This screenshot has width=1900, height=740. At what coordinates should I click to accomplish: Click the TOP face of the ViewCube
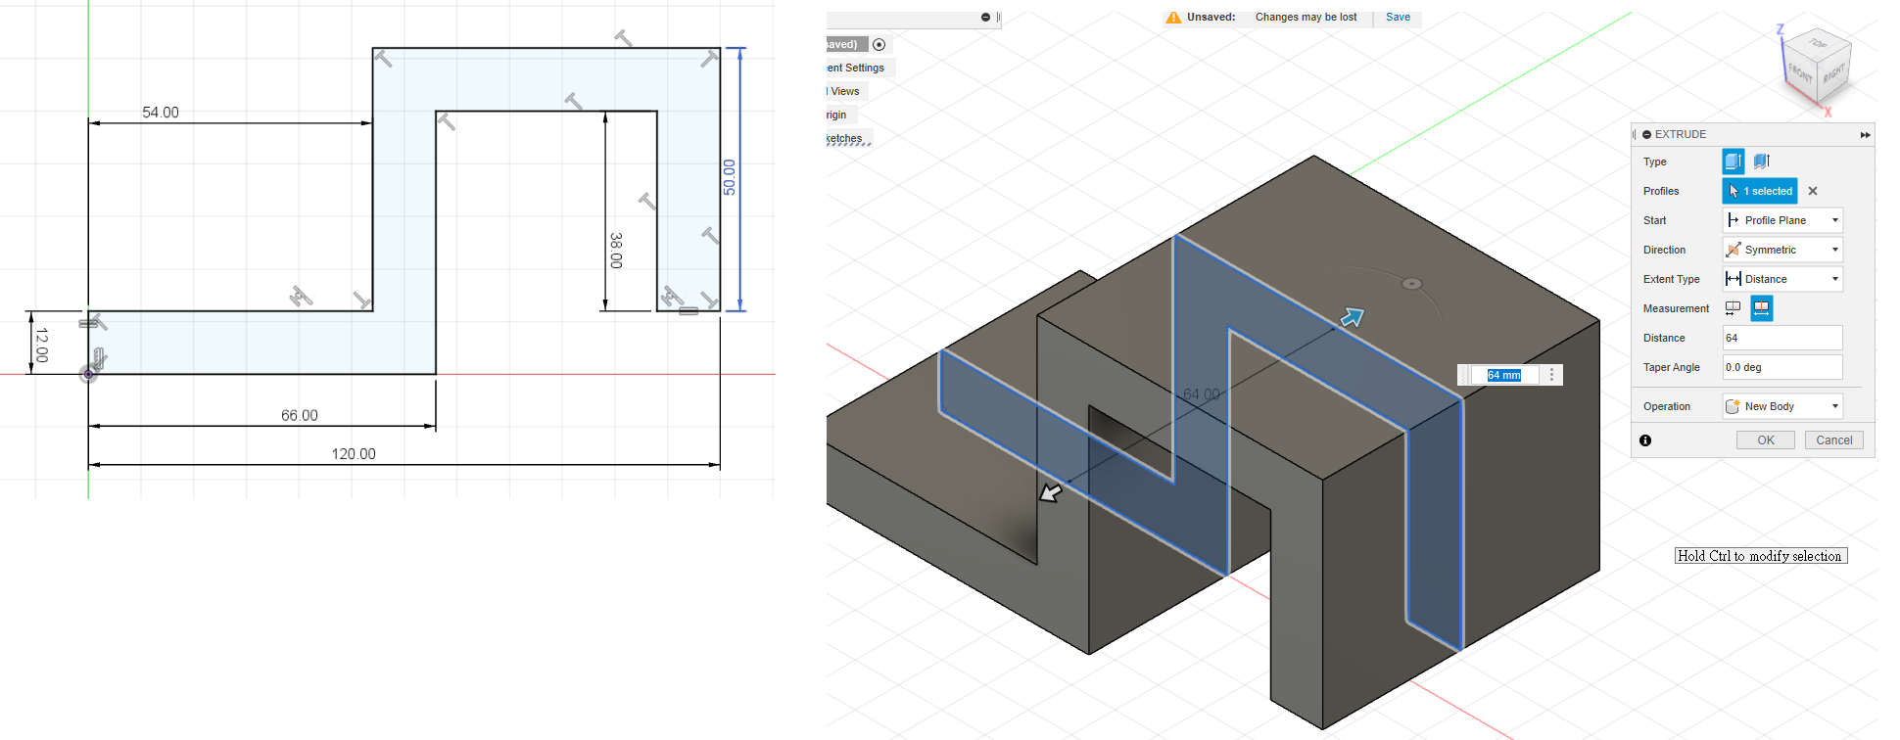(1818, 44)
